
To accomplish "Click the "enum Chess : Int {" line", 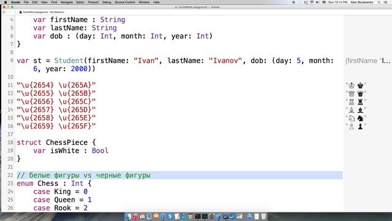I will [x=55, y=184].
